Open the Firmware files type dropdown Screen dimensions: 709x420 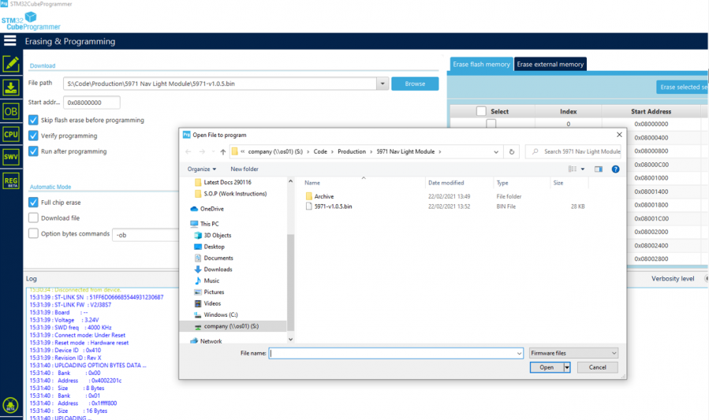click(573, 353)
